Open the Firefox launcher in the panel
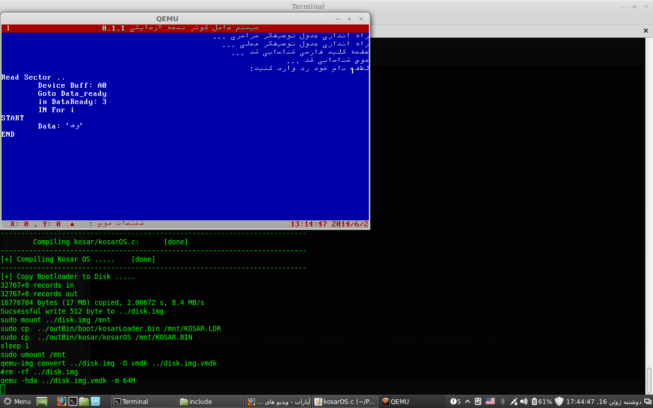The image size is (653, 408). coord(62,401)
